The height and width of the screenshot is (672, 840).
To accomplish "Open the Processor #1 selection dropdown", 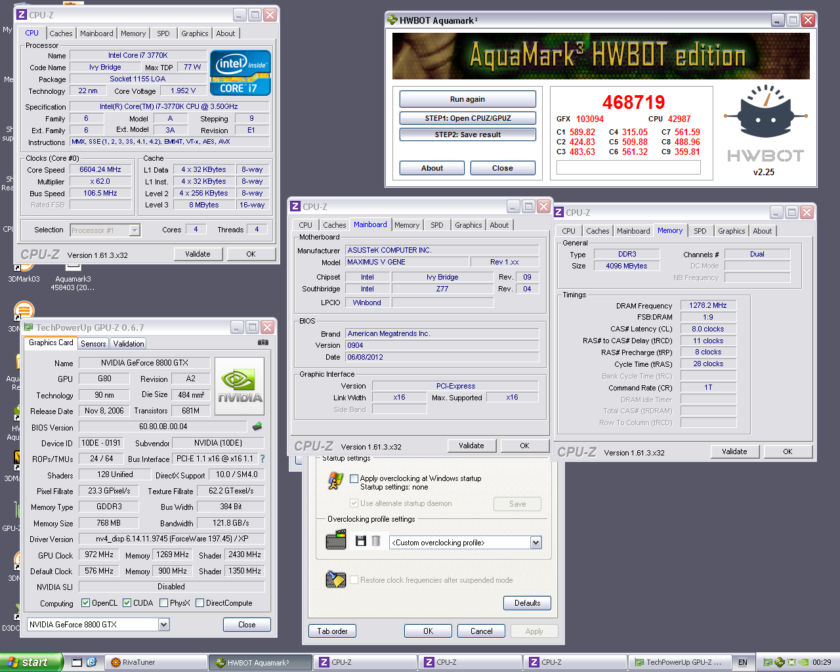I will (135, 230).
